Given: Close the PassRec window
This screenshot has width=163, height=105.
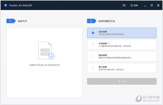Looking at the screenshot, I should point(158,5).
